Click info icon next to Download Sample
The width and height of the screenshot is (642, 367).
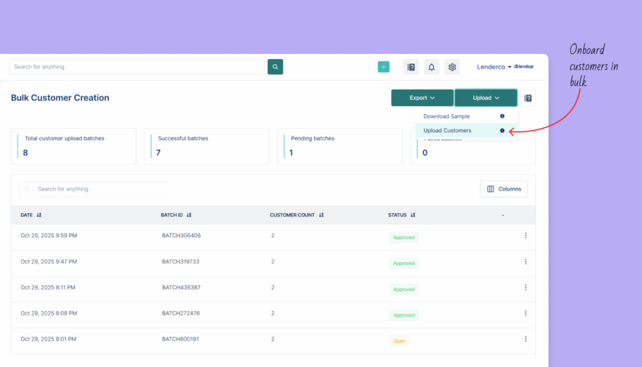point(502,116)
